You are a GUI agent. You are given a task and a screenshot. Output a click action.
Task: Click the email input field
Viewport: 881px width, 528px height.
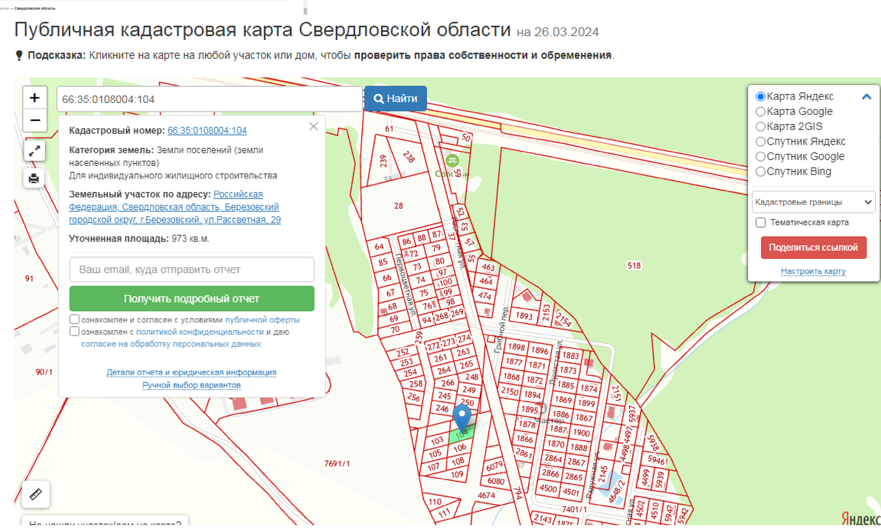191,270
